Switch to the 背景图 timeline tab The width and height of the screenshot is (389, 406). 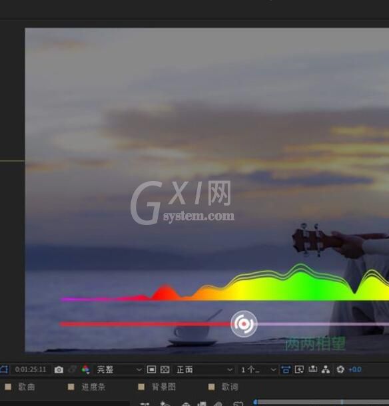coord(164,387)
